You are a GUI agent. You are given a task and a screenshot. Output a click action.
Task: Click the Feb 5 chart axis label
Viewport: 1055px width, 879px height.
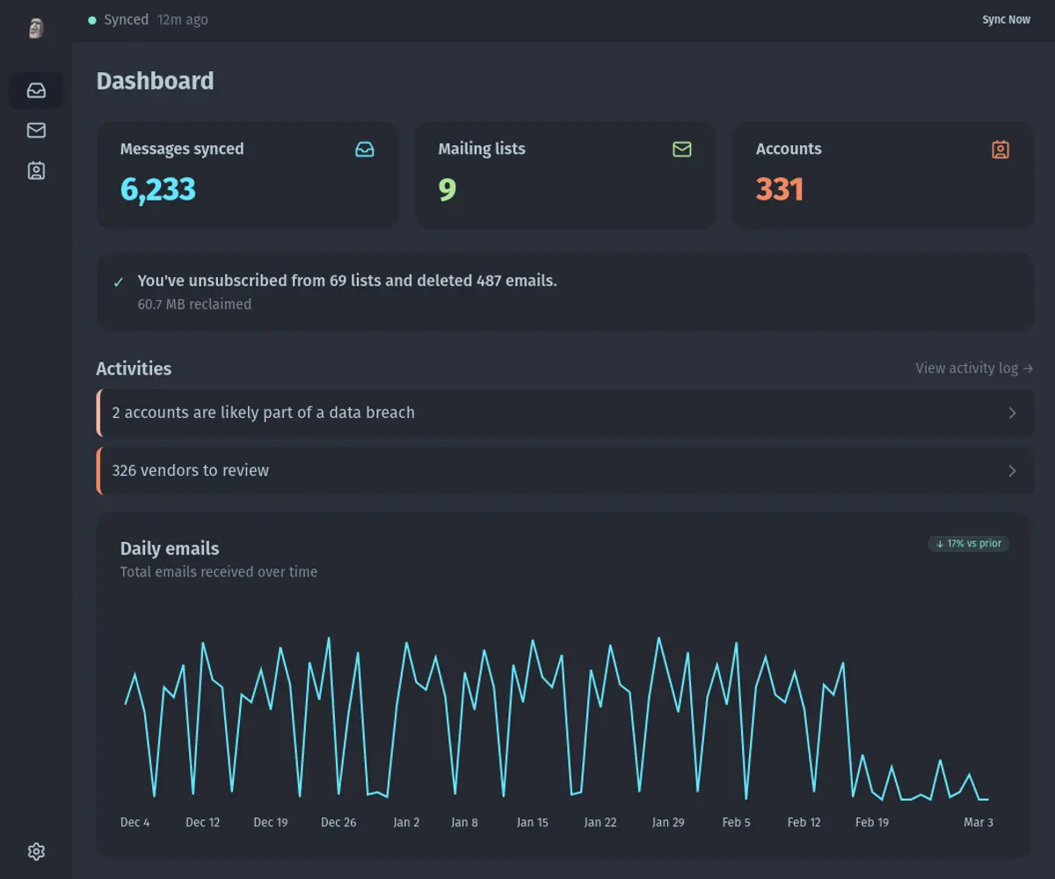pos(737,823)
